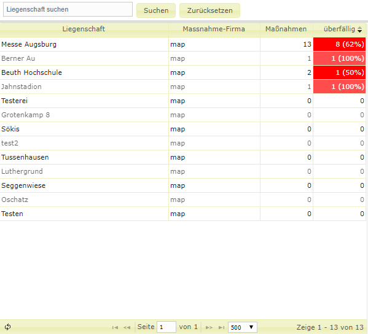Image resolution: width=368 pixels, height=334 pixels.
Task: Select the Tussenhausen row
Action: (183, 157)
